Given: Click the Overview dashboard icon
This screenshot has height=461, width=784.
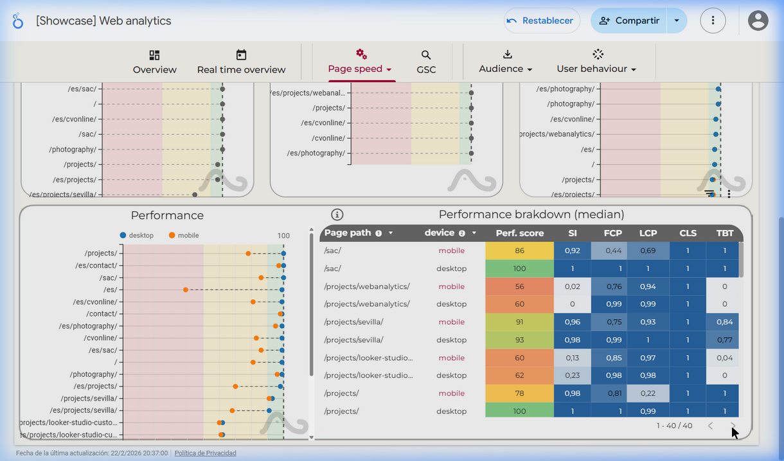Looking at the screenshot, I should 154,55.
